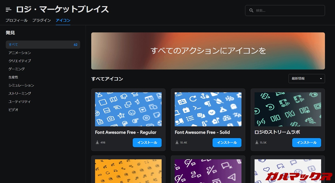Viewport: 335px width, 183px height.
Task: Filter by アニメーション category
Action: coord(20,53)
